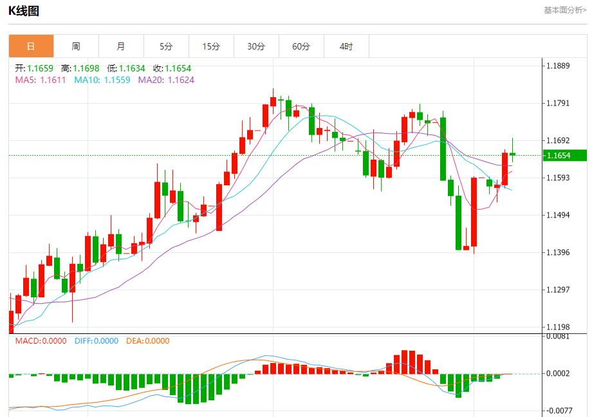Switch to the 60分 interval
Screen dimensions: 592x417
pos(301,46)
